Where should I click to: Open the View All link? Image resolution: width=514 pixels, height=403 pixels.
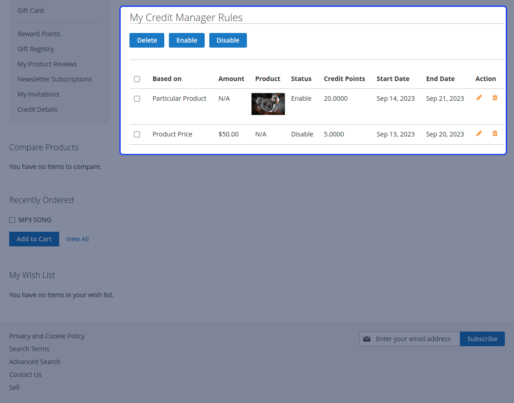[x=78, y=239]
